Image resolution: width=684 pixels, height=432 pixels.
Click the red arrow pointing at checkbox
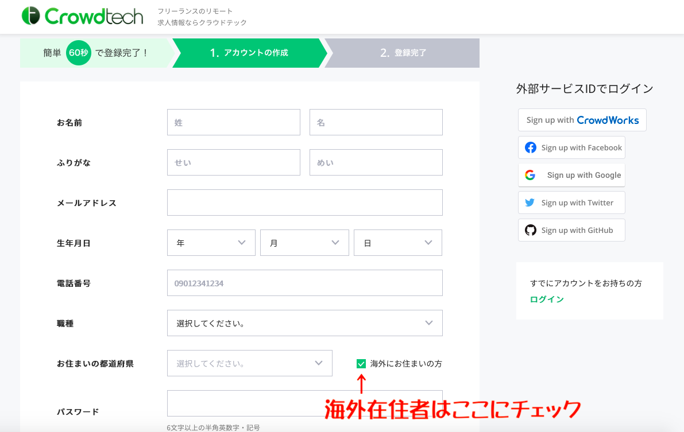361,383
